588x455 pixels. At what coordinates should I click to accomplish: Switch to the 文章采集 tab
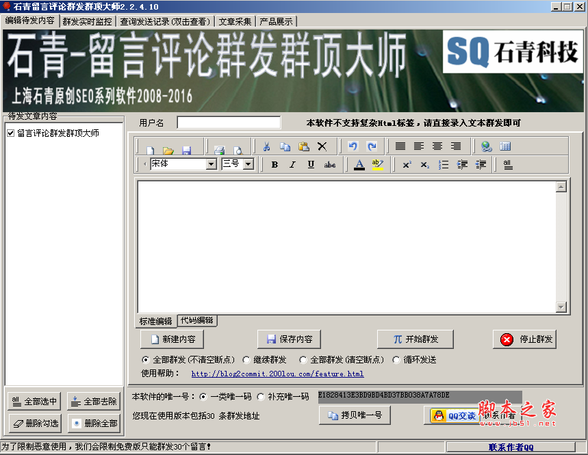click(x=235, y=21)
